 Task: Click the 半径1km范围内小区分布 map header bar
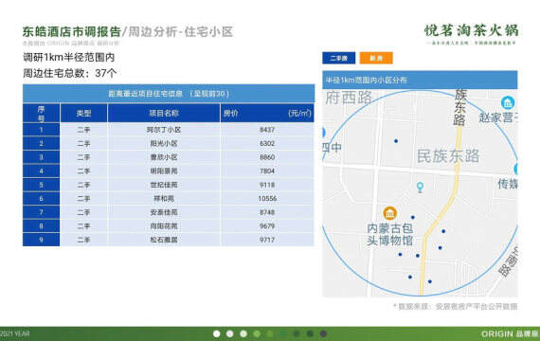(x=420, y=80)
